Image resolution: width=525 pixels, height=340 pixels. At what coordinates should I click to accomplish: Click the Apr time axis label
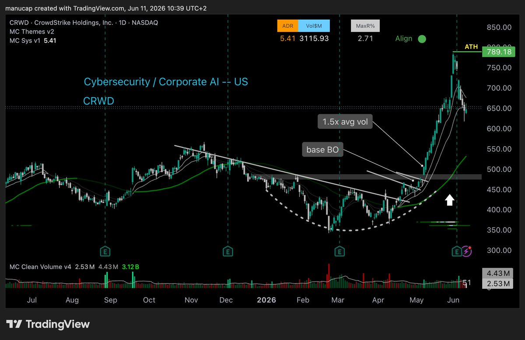[x=378, y=300]
